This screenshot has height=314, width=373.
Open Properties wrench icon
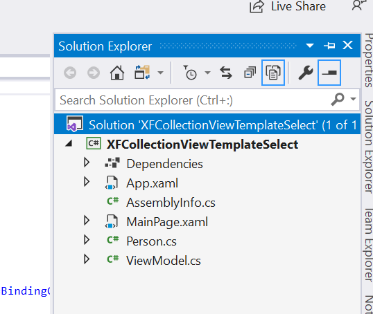coord(306,73)
